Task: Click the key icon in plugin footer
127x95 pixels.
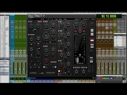Action: pyautogui.click(x=93, y=78)
